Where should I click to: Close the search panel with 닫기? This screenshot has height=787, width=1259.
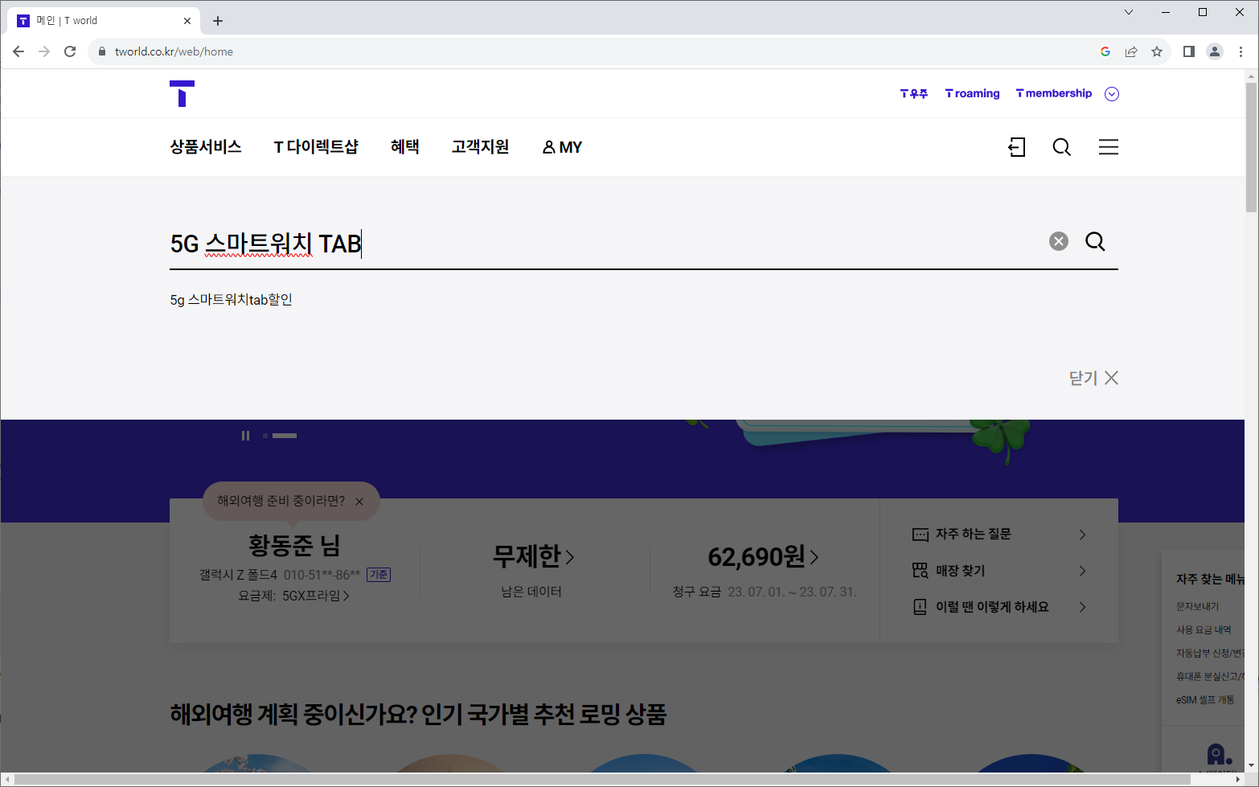click(1093, 378)
